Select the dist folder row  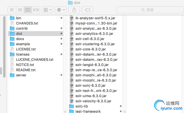pyautogui.click(x=36, y=33)
